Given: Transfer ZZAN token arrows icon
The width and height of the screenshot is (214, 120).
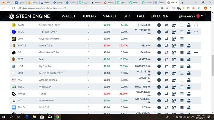Looking at the screenshot, I should pos(166,25).
